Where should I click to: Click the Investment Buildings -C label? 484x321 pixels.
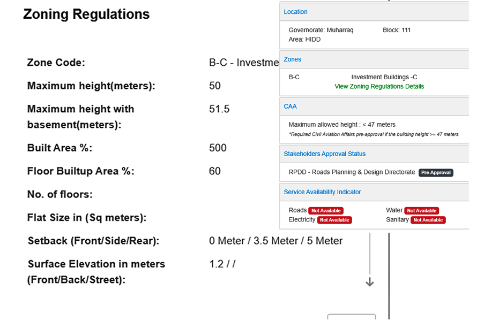[384, 77]
